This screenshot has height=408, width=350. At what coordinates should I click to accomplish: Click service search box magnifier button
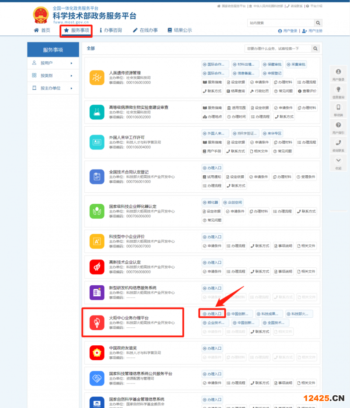coord(315,49)
